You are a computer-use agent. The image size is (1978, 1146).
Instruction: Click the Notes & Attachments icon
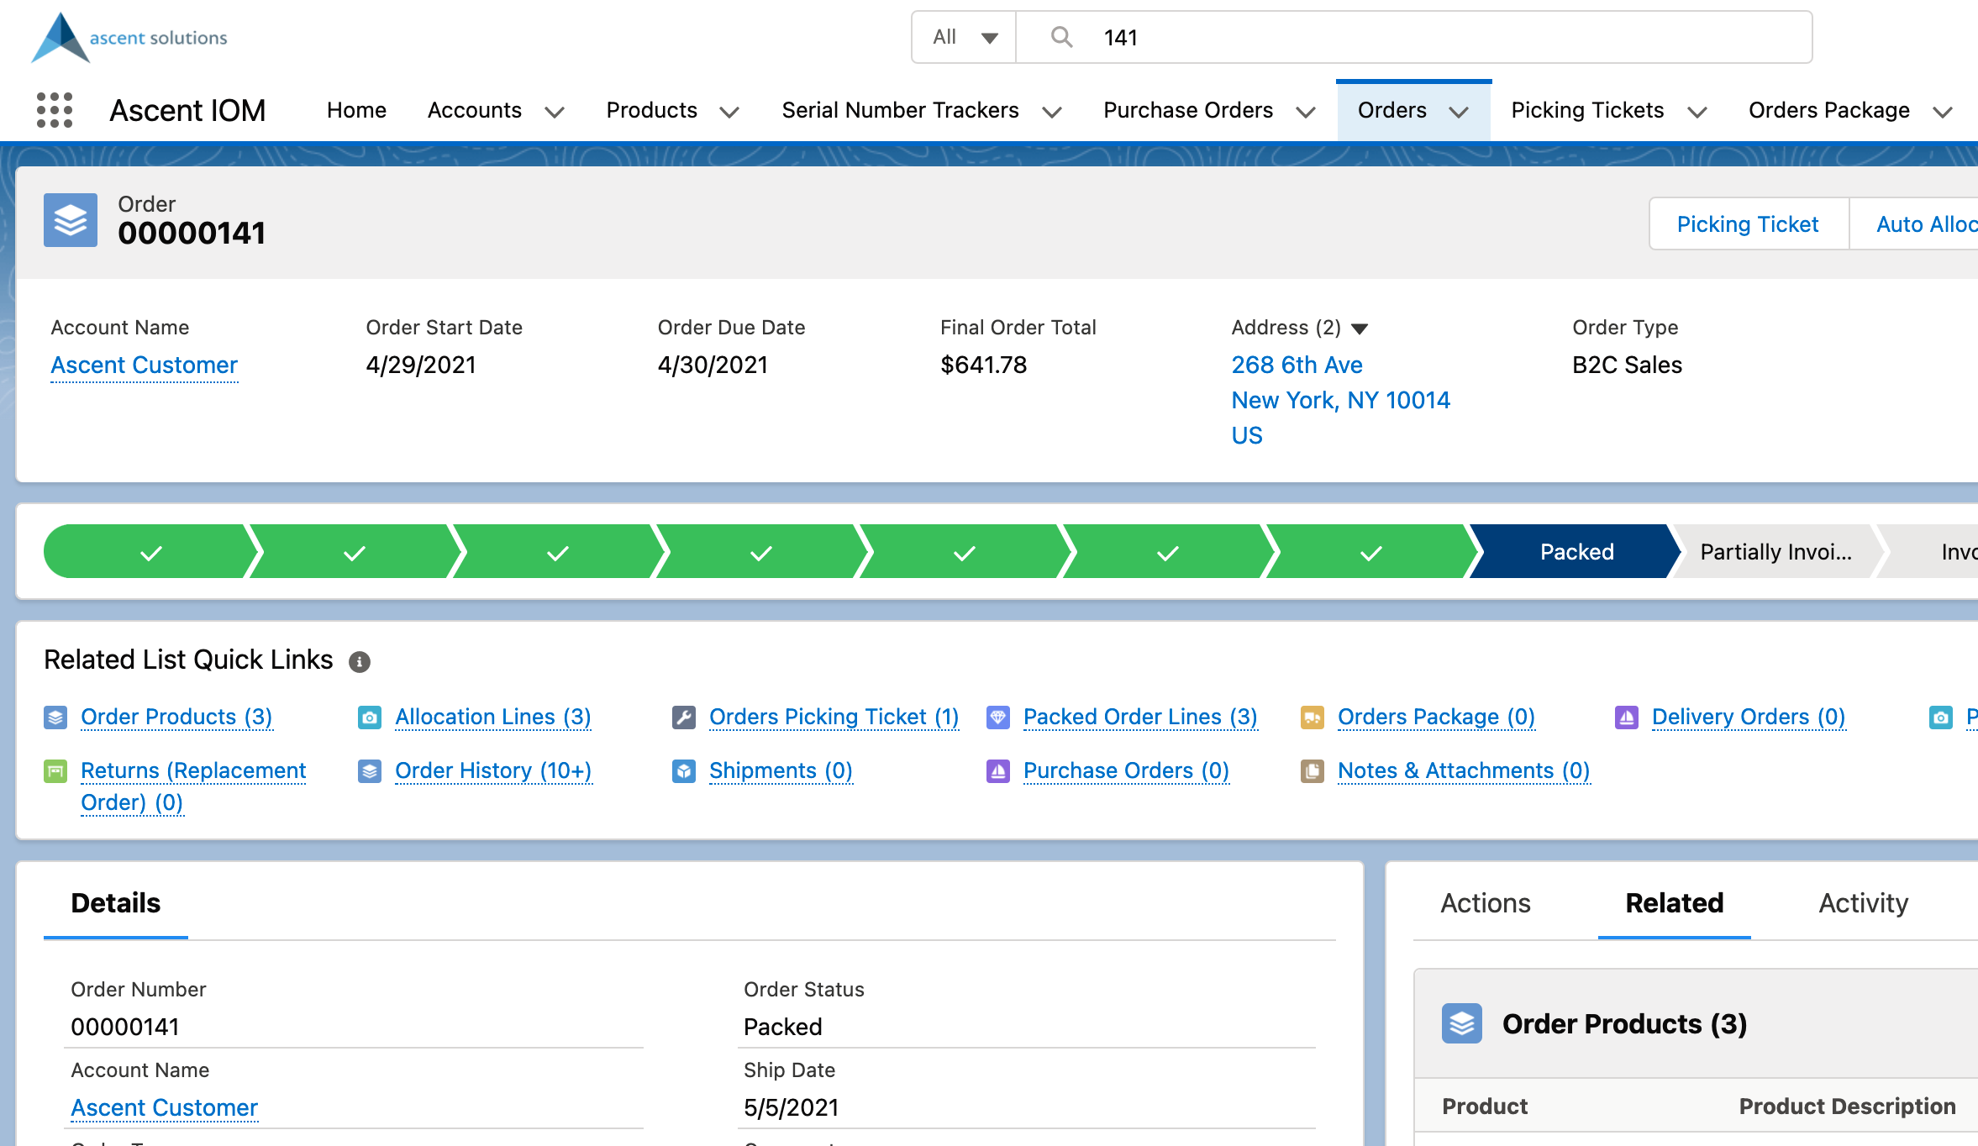point(1313,771)
